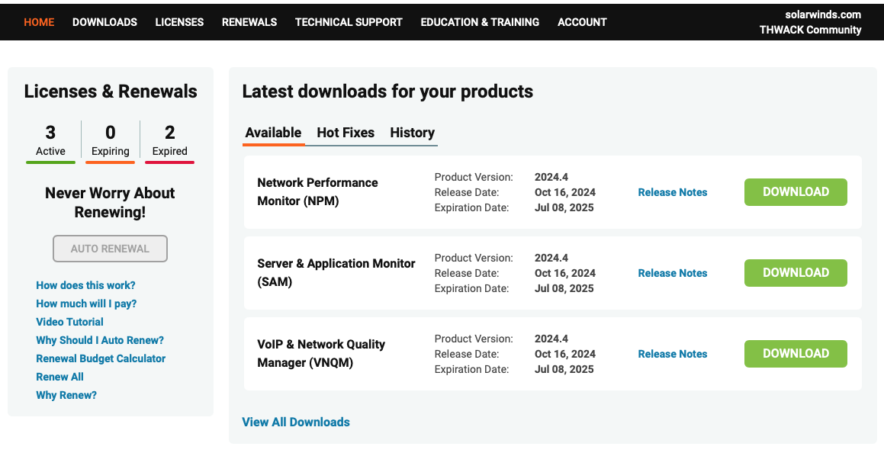Open Education & Training menu
884x469 pixels.
click(480, 22)
